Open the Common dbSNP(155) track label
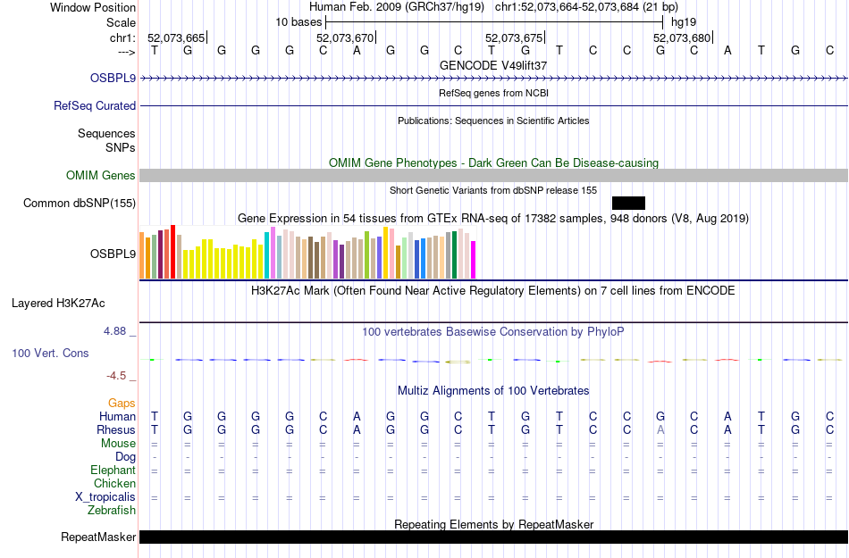The height and width of the screenshot is (558, 849). [80, 204]
